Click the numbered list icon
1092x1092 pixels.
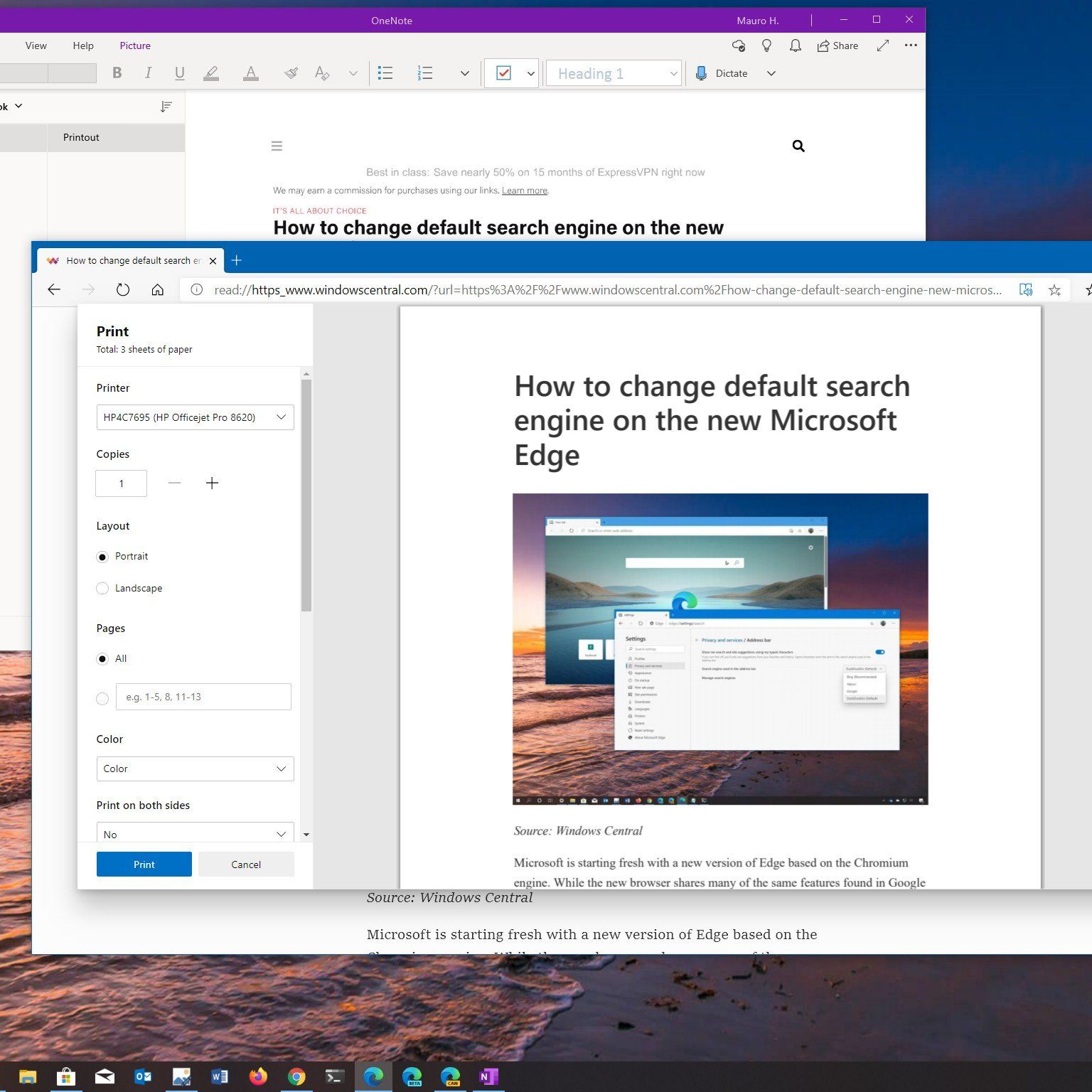pos(425,73)
